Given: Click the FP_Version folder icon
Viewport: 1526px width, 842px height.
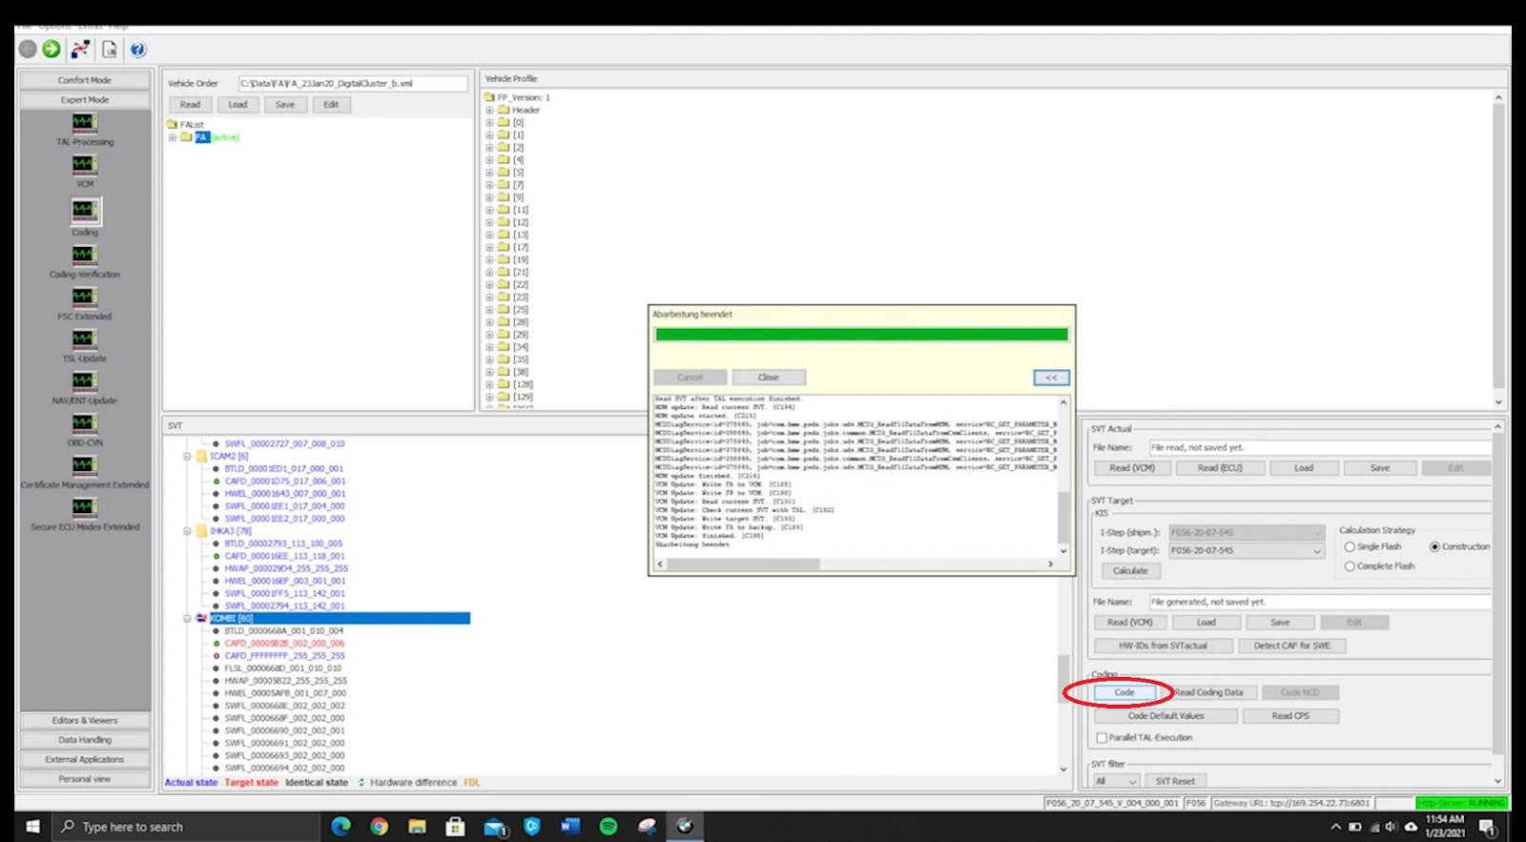Looking at the screenshot, I should [x=489, y=97].
